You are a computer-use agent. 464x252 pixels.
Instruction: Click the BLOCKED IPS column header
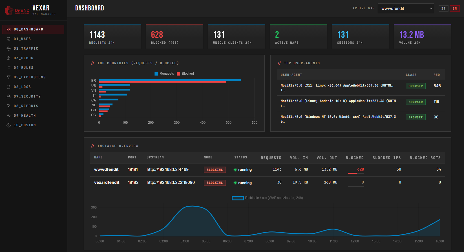pos(387,158)
